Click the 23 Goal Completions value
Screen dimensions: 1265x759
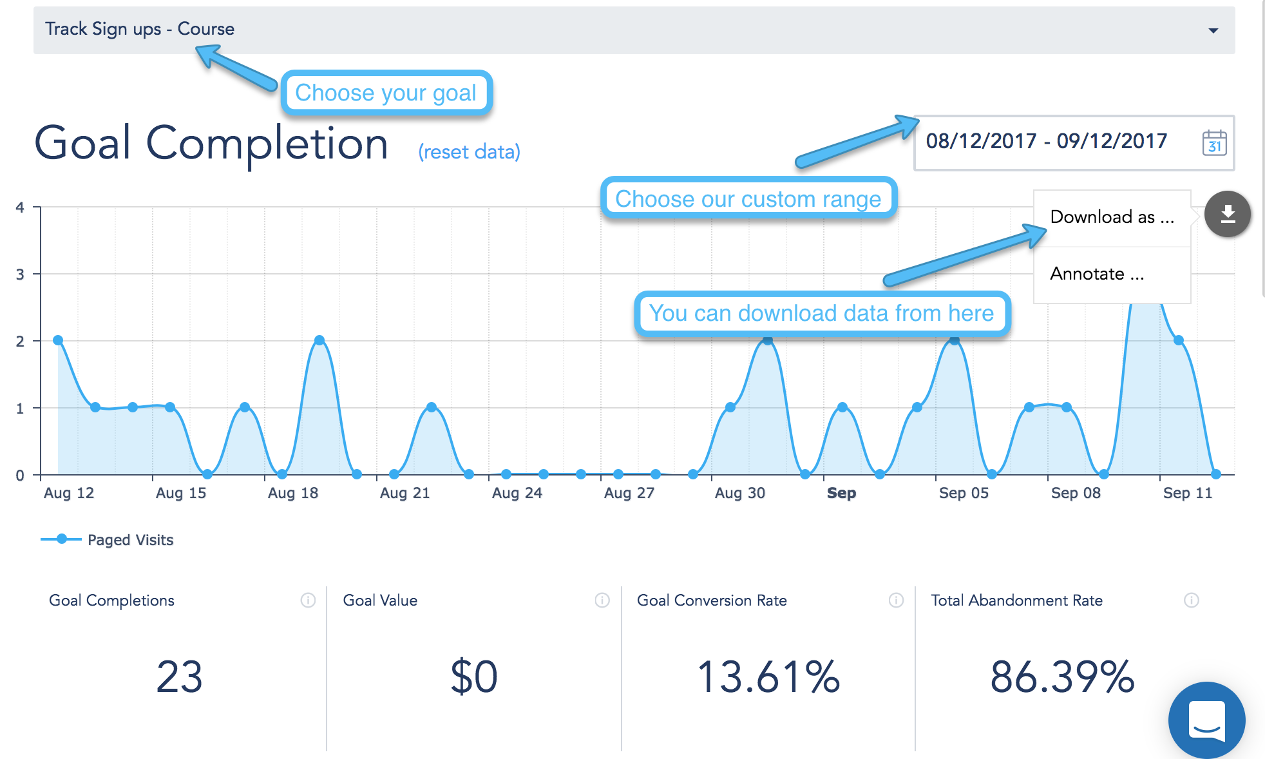click(179, 677)
